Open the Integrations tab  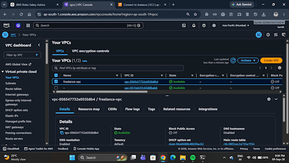tap(208, 109)
